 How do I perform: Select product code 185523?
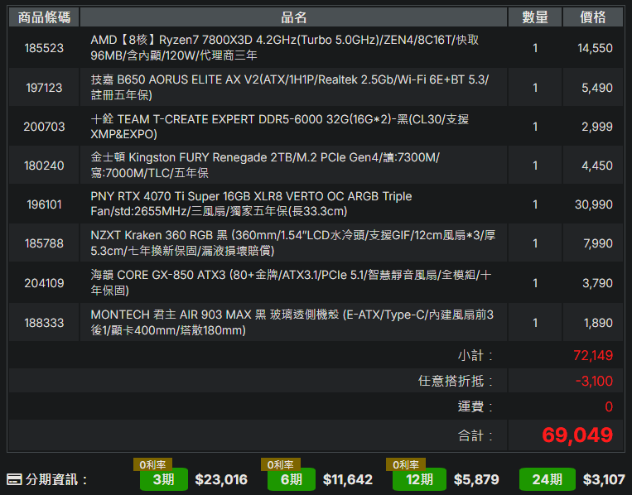(44, 48)
